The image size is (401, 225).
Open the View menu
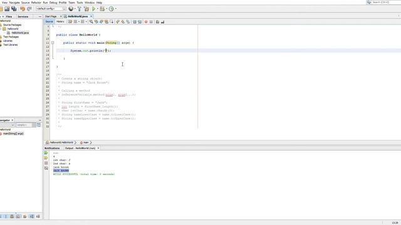4,2
